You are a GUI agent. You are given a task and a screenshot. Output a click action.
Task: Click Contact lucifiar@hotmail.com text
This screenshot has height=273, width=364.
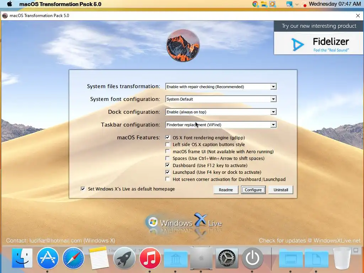pyautogui.click(x=60, y=241)
